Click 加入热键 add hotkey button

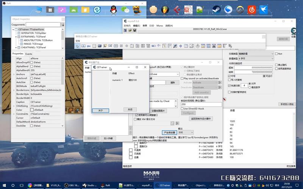[108, 138]
